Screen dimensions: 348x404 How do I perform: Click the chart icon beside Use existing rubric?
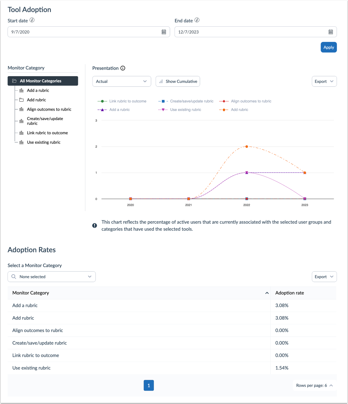tap(22, 142)
